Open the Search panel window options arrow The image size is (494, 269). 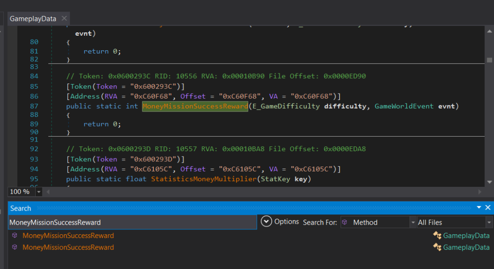pyautogui.click(x=479, y=208)
